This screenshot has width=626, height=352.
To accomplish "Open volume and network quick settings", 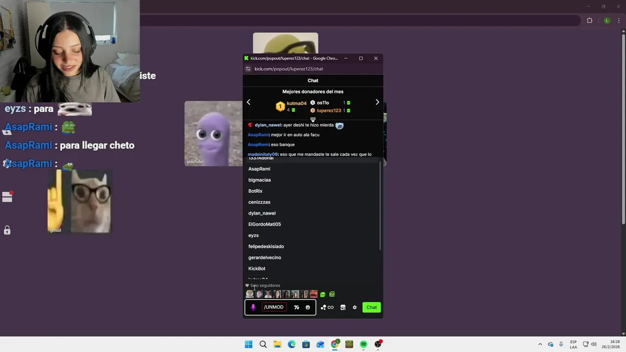I will click(590, 345).
